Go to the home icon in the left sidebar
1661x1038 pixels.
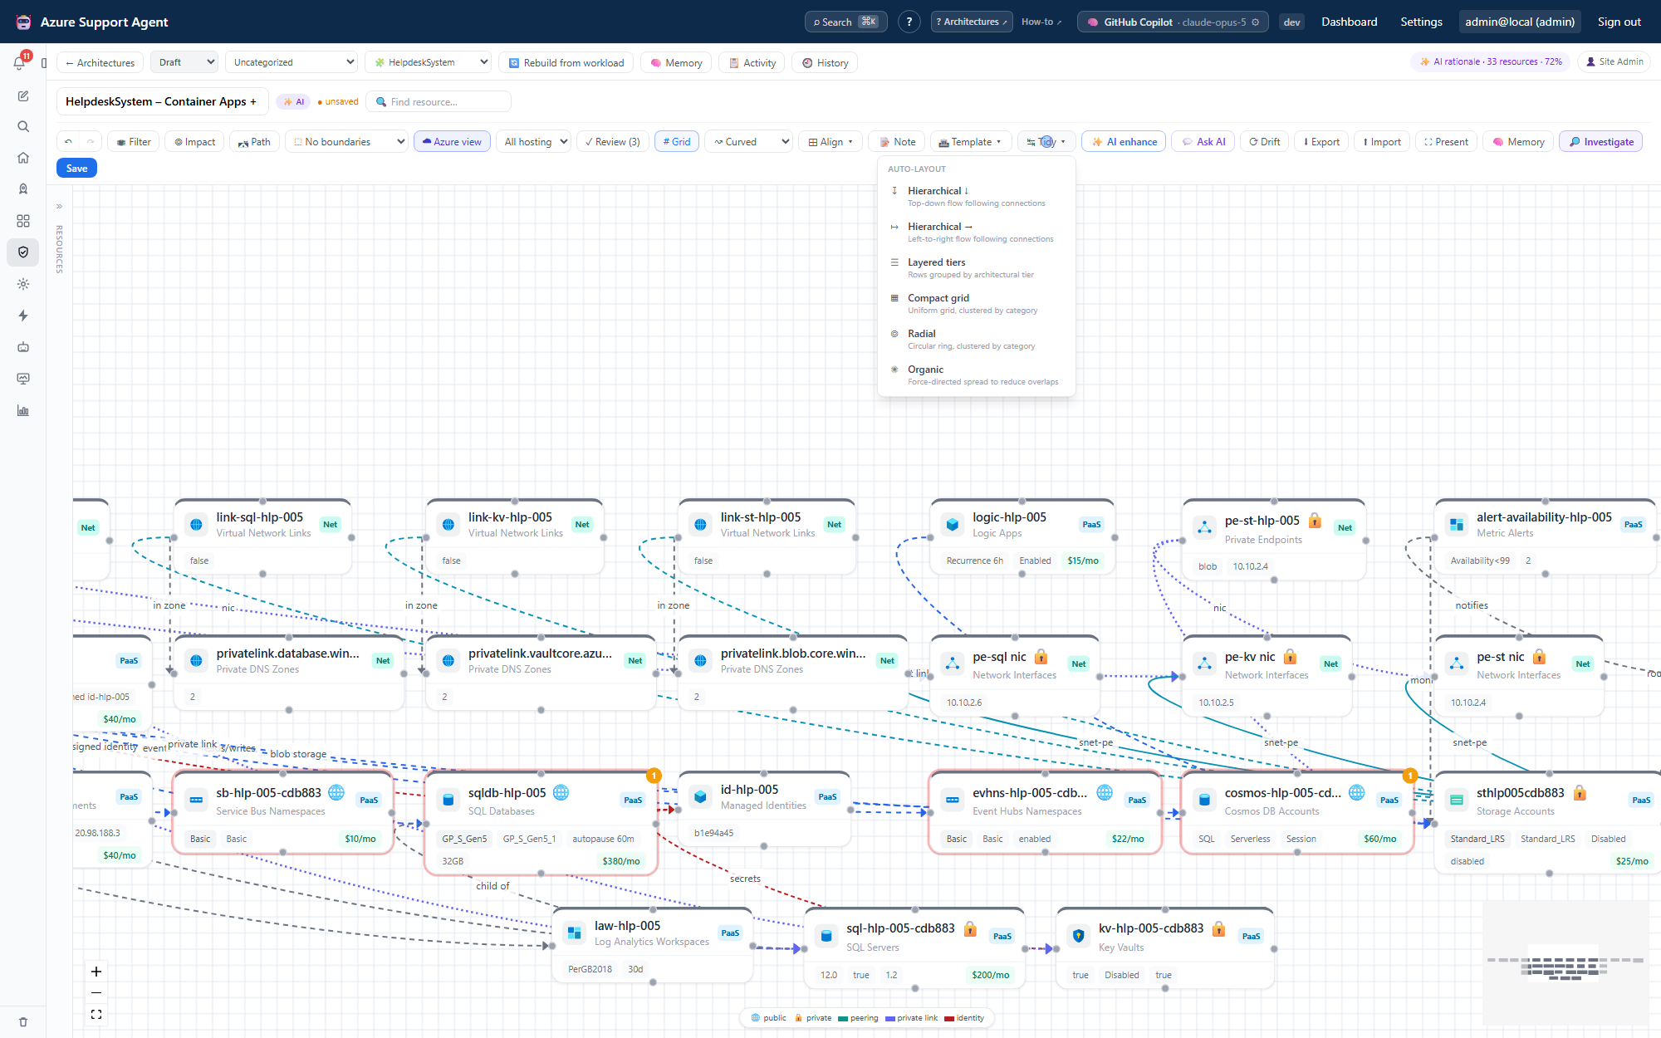coord(23,158)
